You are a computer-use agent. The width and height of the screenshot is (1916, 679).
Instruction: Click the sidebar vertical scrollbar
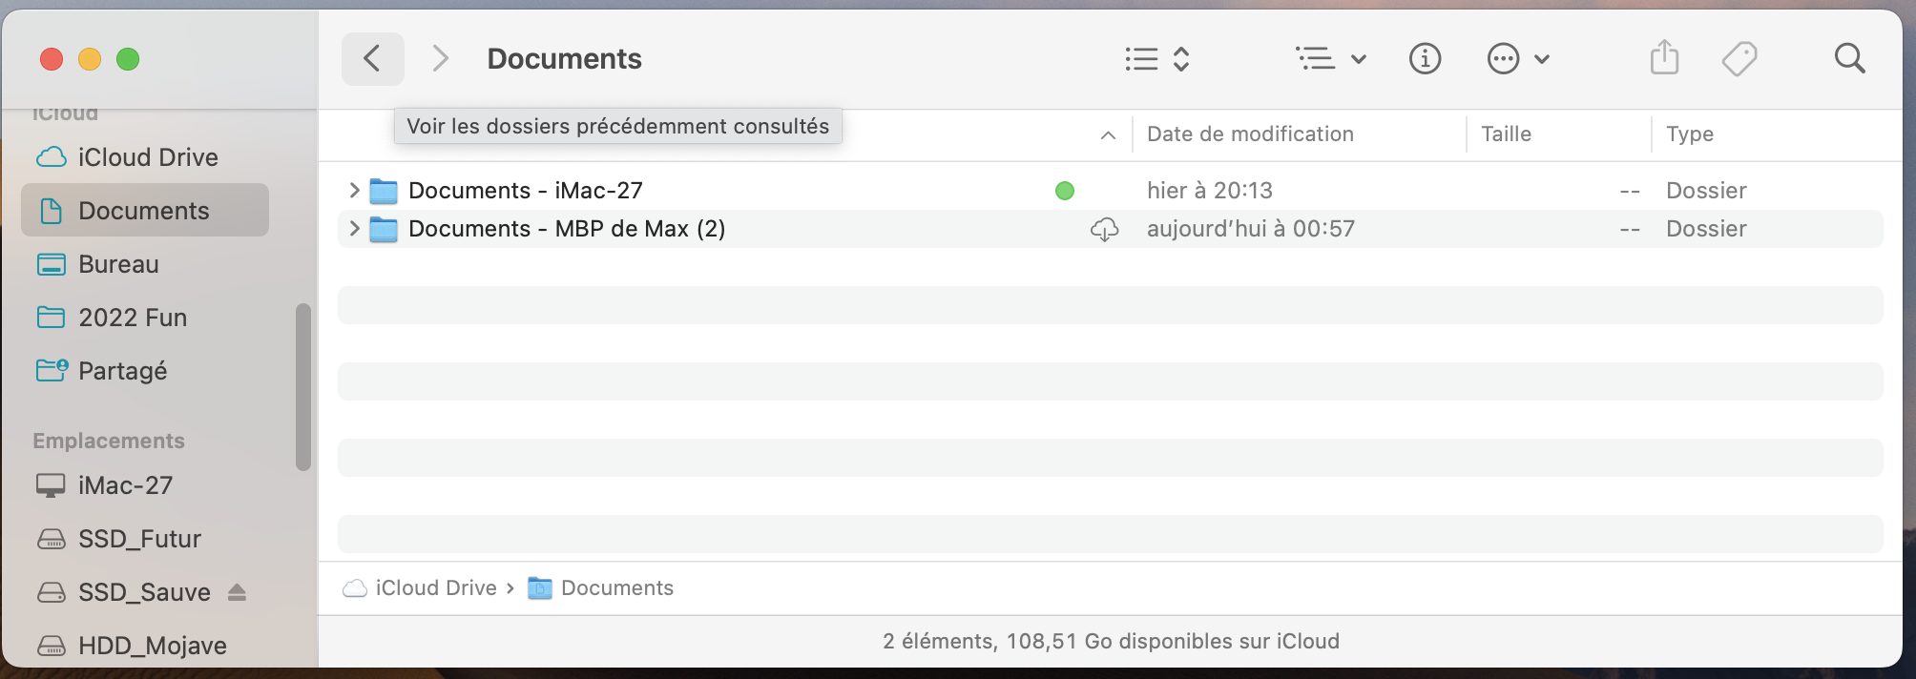coord(303,386)
